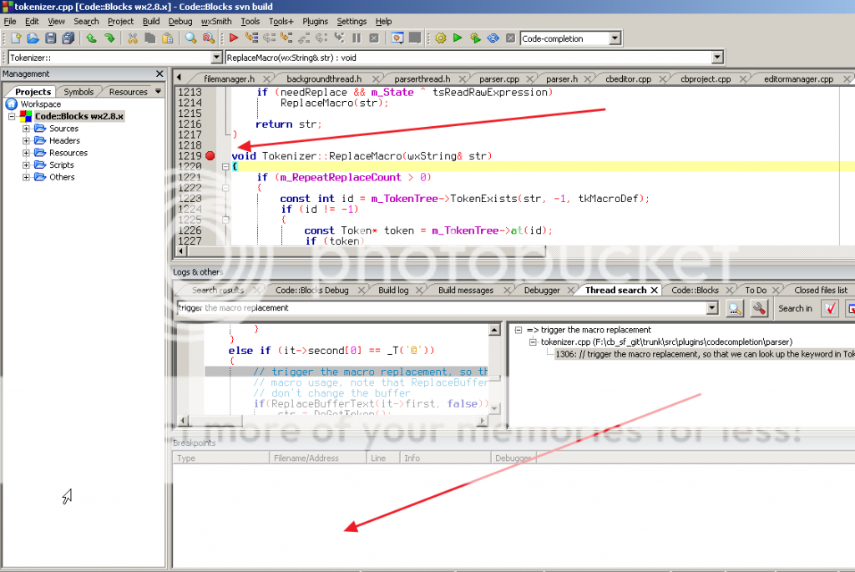855x572 pixels.
Task: Create a new file from the toolbar
Action: pyautogui.click(x=16, y=38)
